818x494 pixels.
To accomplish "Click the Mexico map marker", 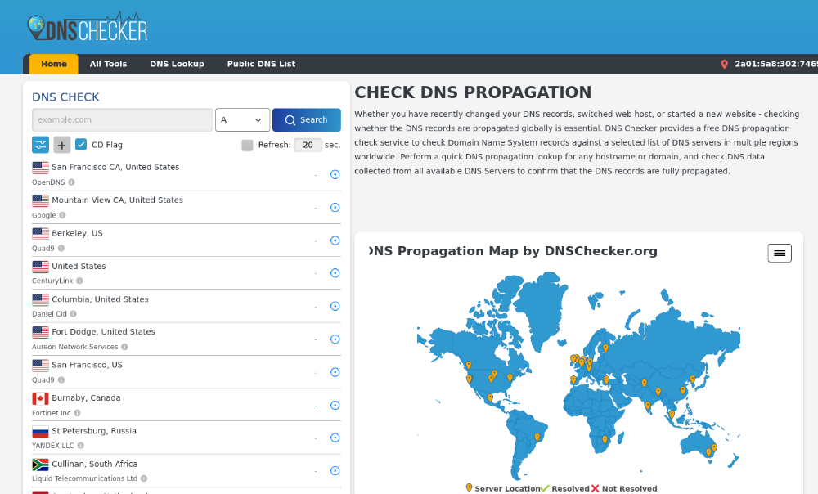I will coord(490,398).
